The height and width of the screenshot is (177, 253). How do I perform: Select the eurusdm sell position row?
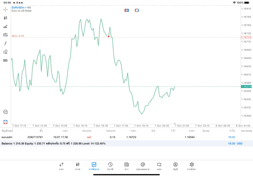(x=119, y=137)
